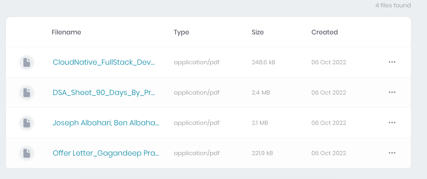427x179 pixels.
Task: Click file icon for CloudNative_FullStack_Dev row
Action: tap(27, 62)
